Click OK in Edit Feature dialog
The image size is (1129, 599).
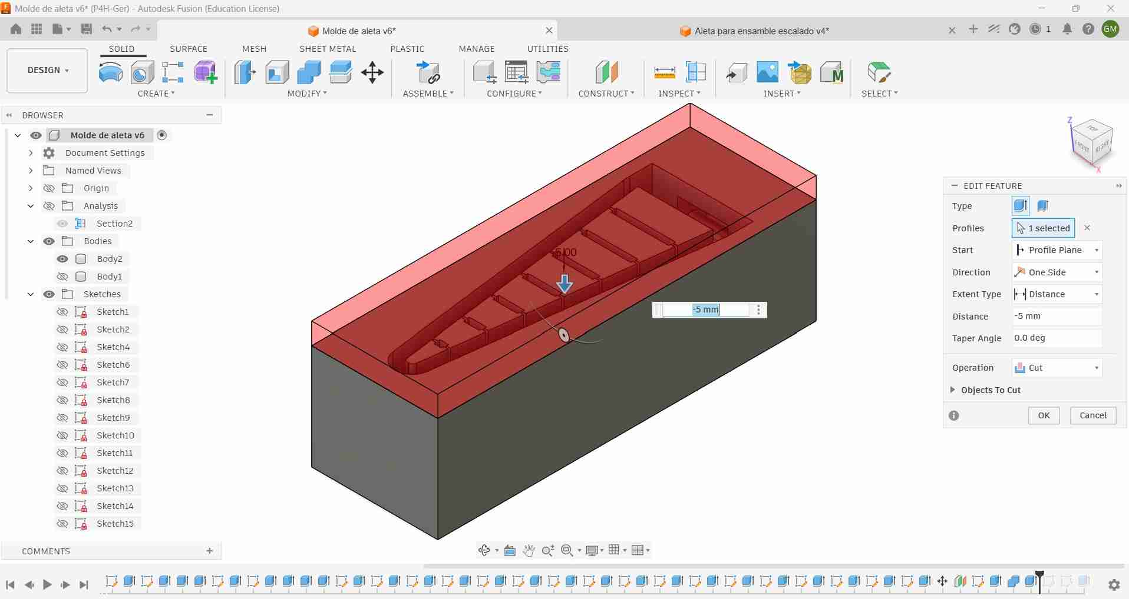(1044, 415)
